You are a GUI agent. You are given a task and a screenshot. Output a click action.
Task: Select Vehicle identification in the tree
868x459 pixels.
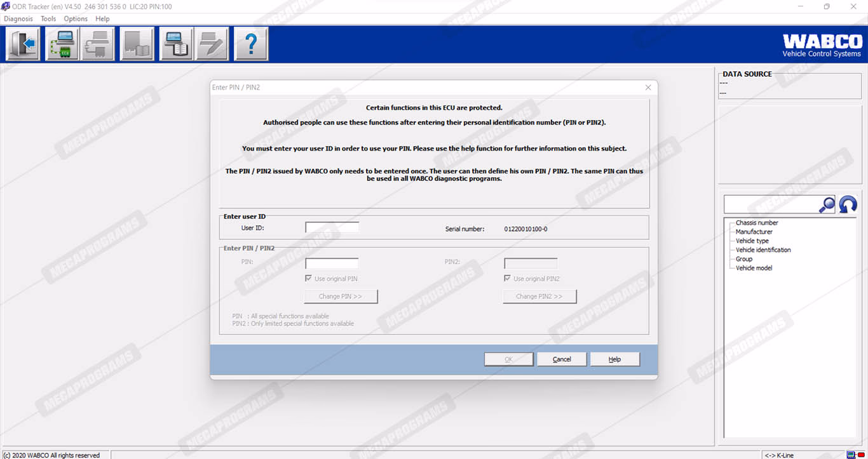(763, 249)
